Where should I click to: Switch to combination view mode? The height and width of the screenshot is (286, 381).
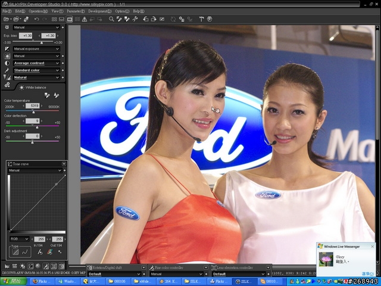(62, 19)
